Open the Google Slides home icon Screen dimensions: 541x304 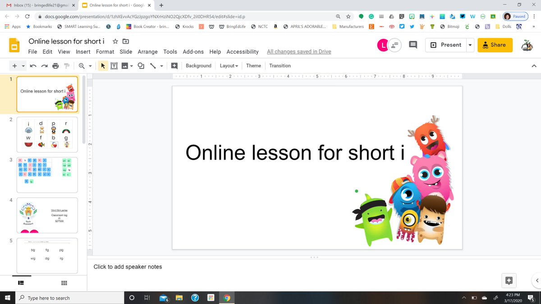[14, 46]
